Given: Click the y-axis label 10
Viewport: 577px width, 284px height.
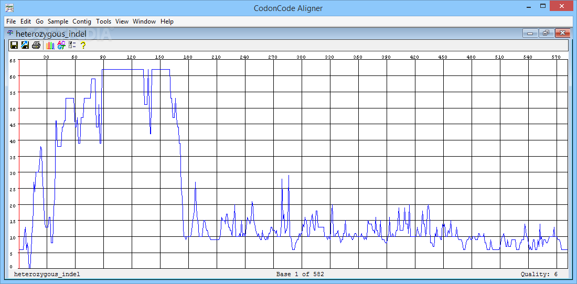Looking at the screenshot, I should pyautogui.click(x=12, y=237).
